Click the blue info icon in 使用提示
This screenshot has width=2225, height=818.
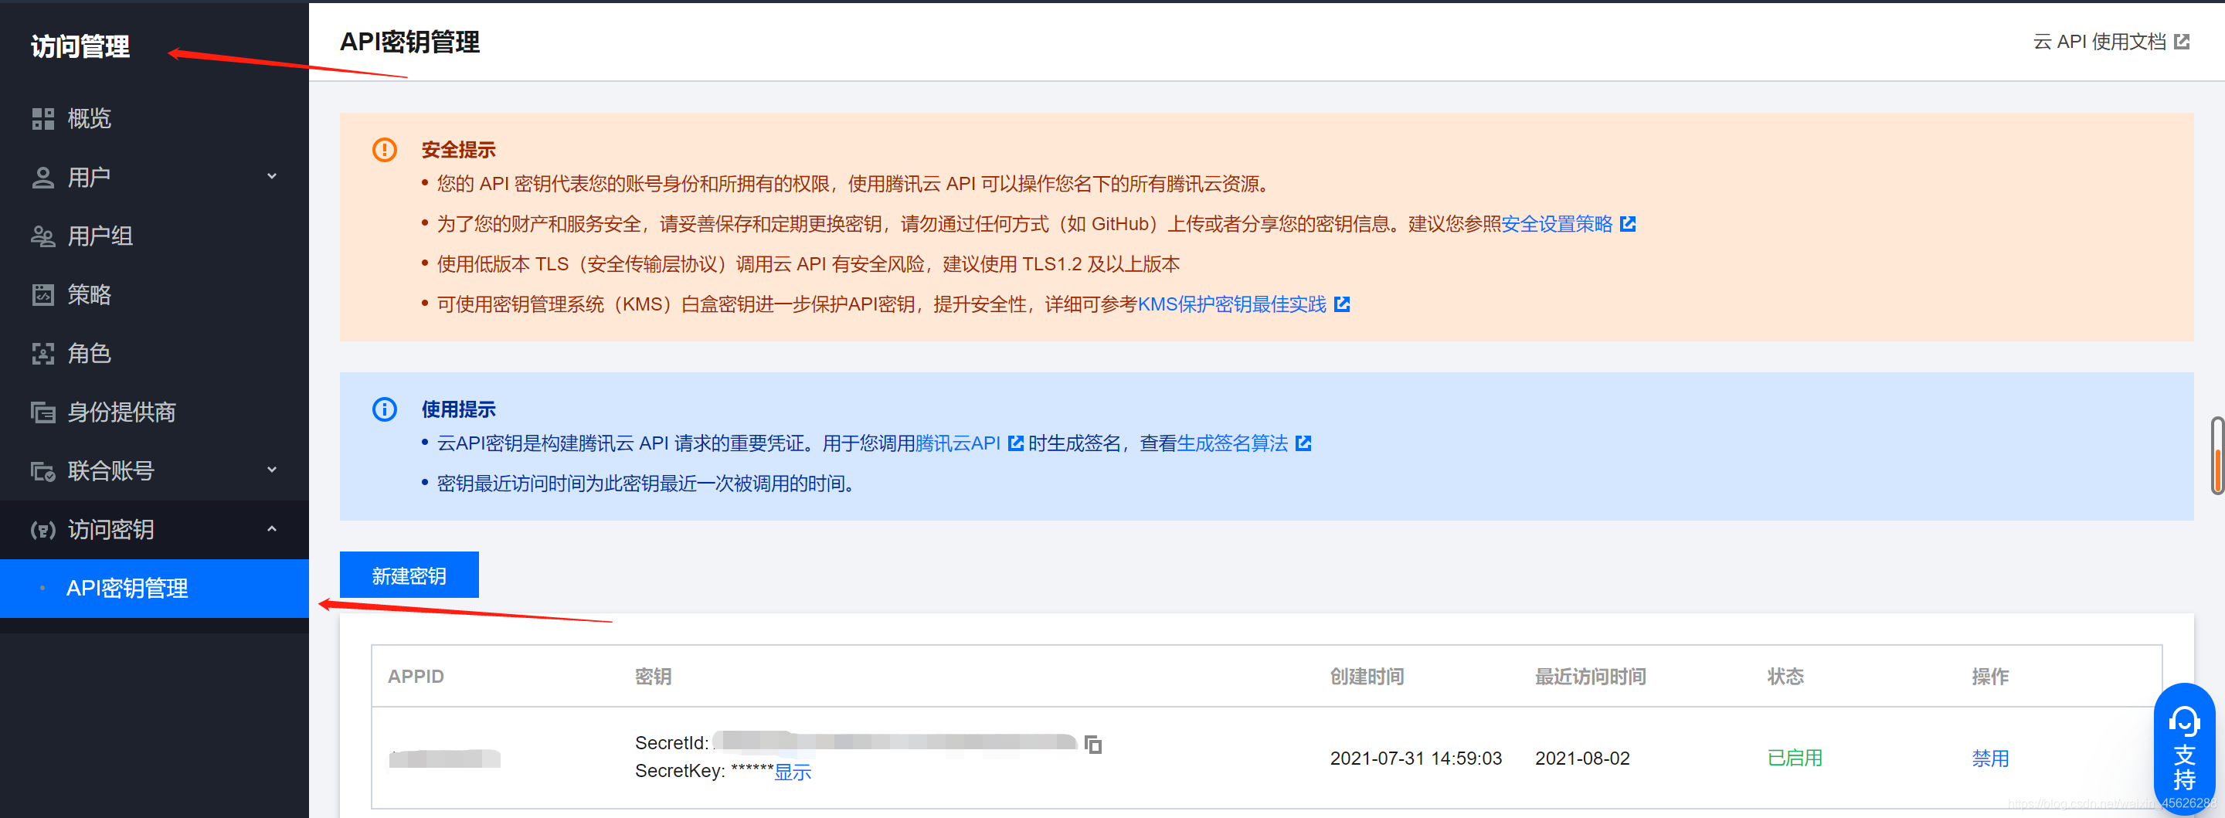click(385, 409)
